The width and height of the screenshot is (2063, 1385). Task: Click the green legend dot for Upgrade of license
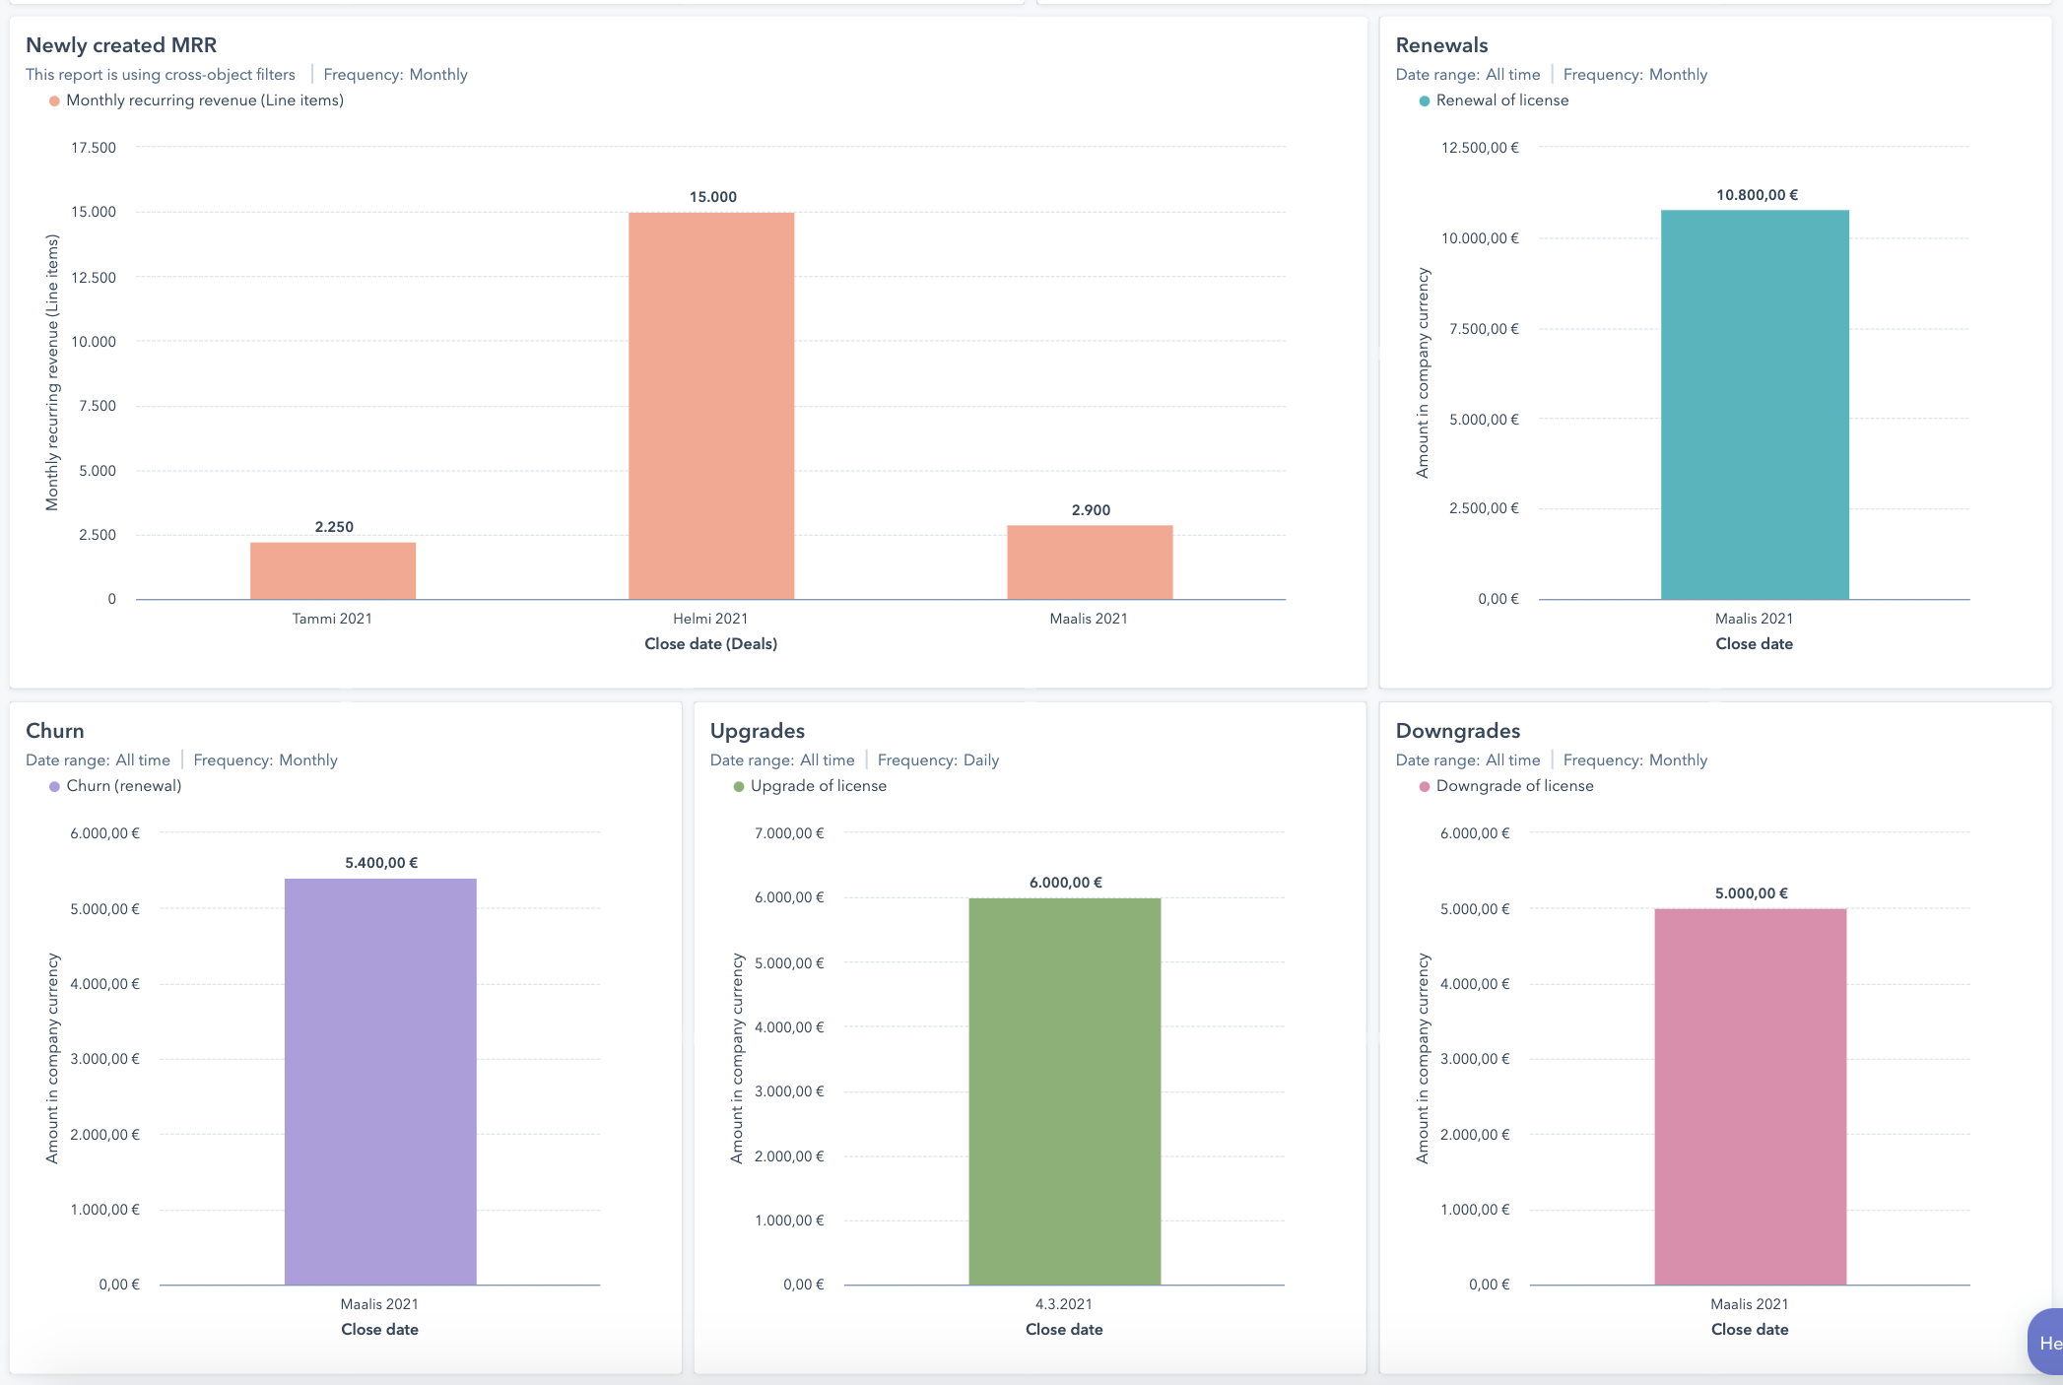738,786
